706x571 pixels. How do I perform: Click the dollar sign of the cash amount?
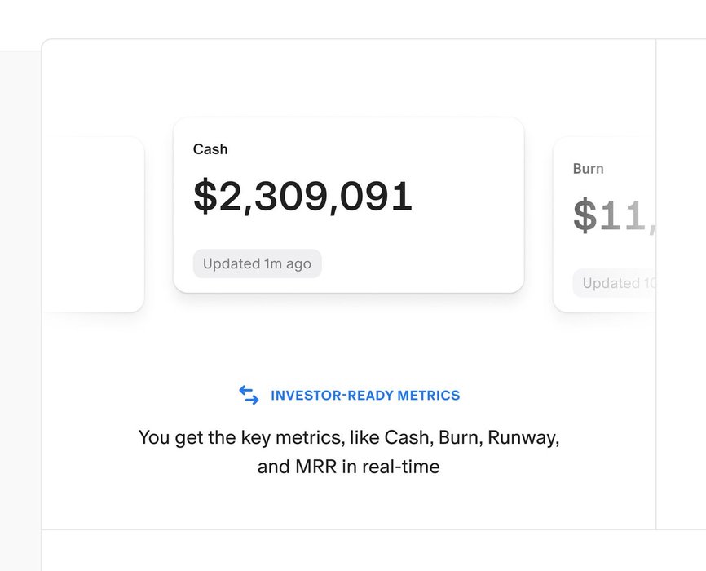[x=206, y=197]
